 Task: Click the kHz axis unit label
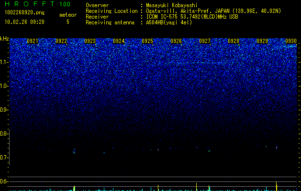(x=4, y=39)
